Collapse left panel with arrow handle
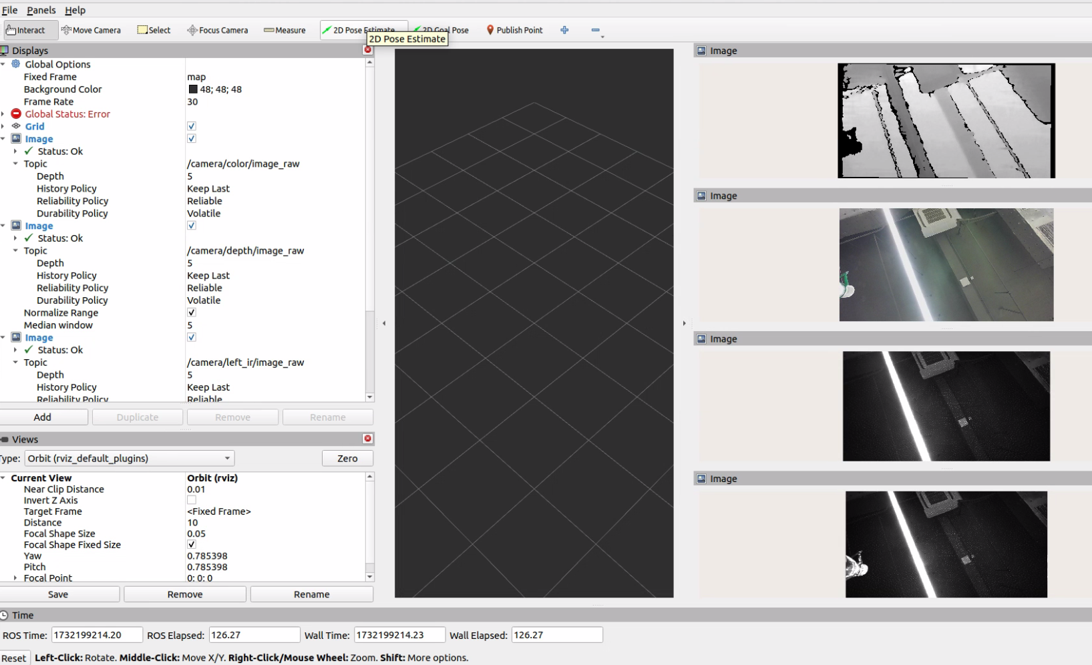 click(384, 323)
